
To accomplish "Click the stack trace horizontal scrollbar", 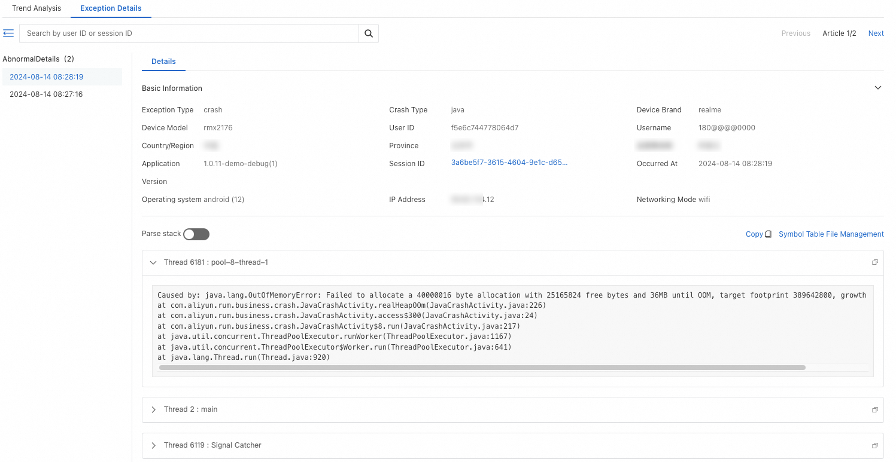I will click(x=482, y=368).
